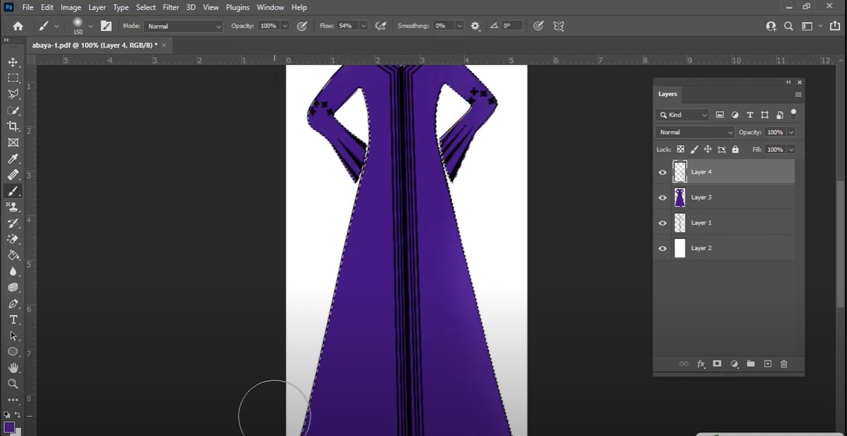The height and width of the screenshot is (436, 847).
Task: Select the Crop tool
Action: click(13, 126)
